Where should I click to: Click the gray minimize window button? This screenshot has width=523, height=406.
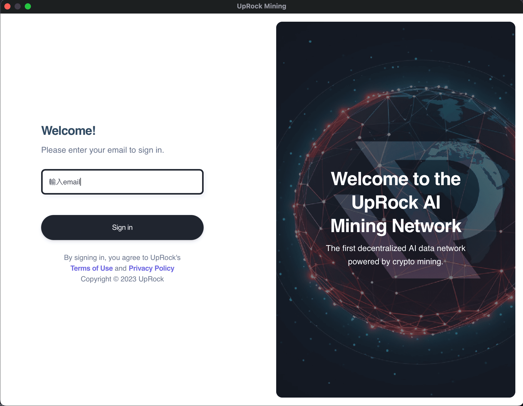[18, 6]
